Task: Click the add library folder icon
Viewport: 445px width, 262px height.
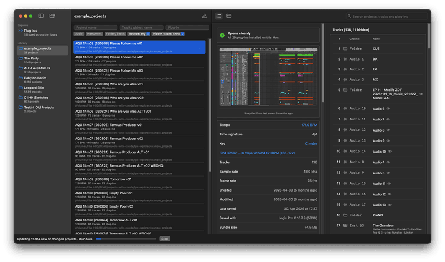Action: pos(52,16)
